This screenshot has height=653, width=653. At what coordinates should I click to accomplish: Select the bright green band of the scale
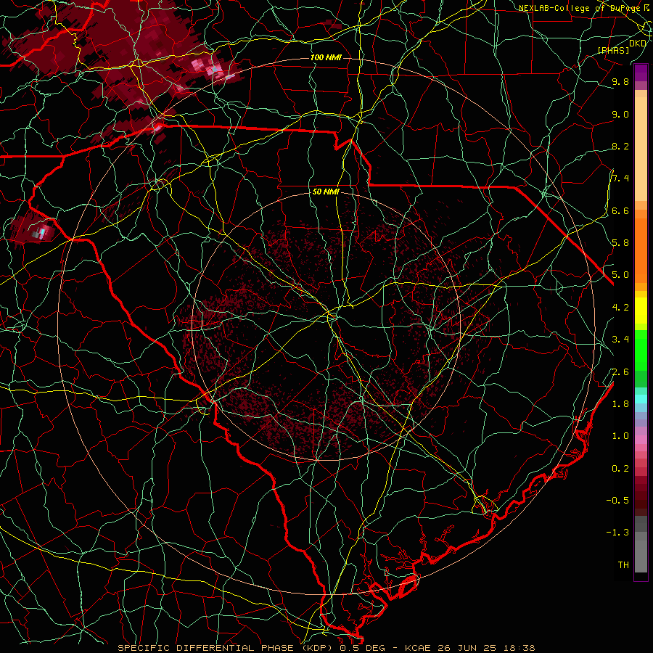tap(641, 350)
